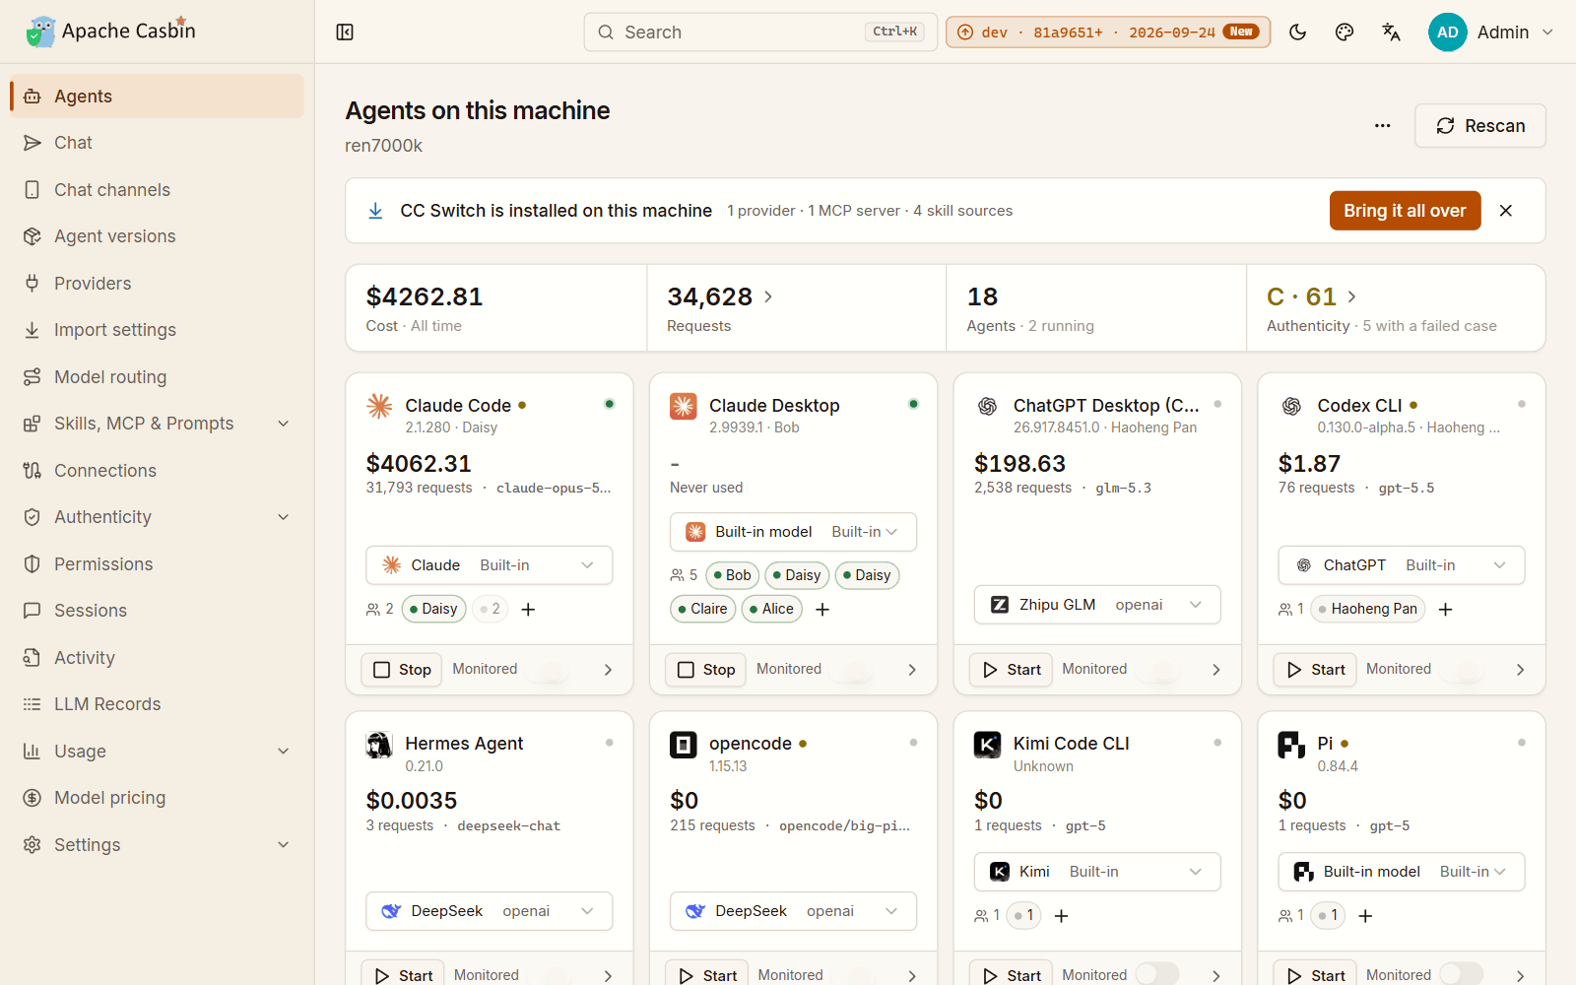Screen dimensions: 1576x985
Task: Click the Kimi Code CLI logo icon
Action: click(987, 745)
